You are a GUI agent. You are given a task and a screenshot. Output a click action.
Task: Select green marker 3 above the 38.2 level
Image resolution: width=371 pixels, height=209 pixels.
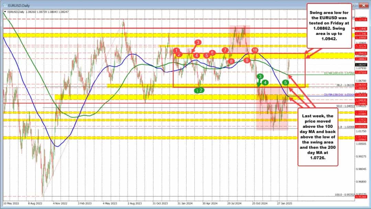click(260, 77)
